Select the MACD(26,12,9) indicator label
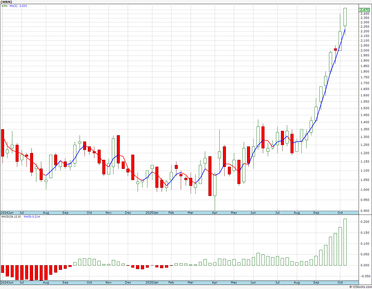This screenshot has width=372, height=289. click(11, 216)
